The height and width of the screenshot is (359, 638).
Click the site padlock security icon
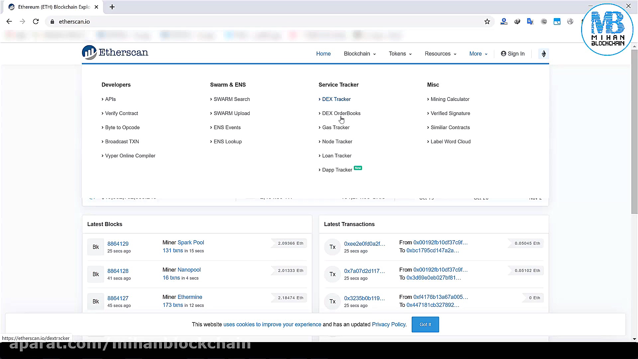pos(52,22)
